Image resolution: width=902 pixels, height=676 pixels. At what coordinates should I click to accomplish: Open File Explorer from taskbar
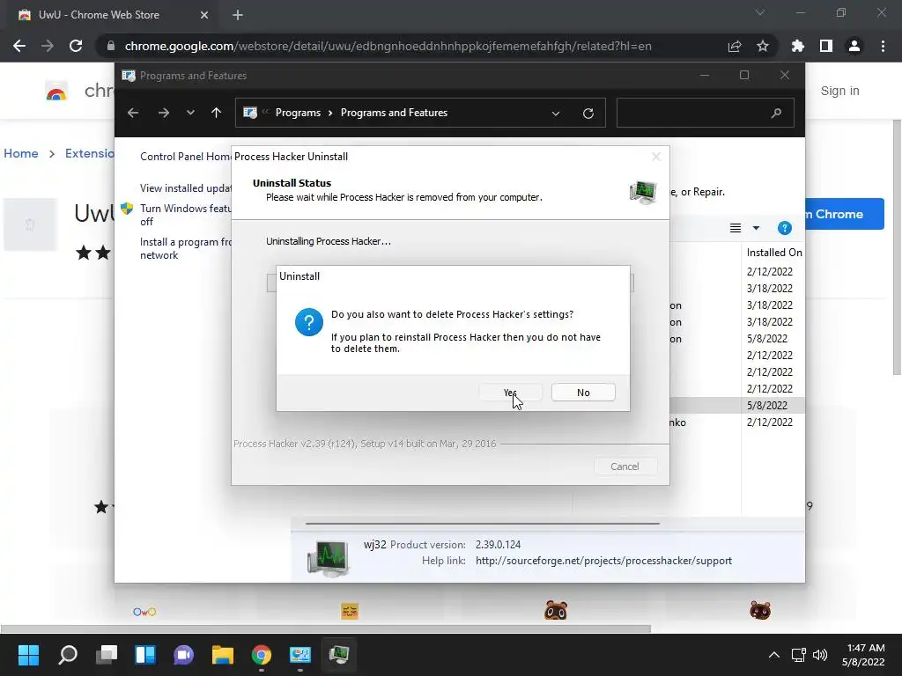(x=223, y=654)
